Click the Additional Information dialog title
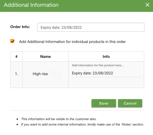The height and width of the screenshot is (135, 153). click(x=31, y=5)
